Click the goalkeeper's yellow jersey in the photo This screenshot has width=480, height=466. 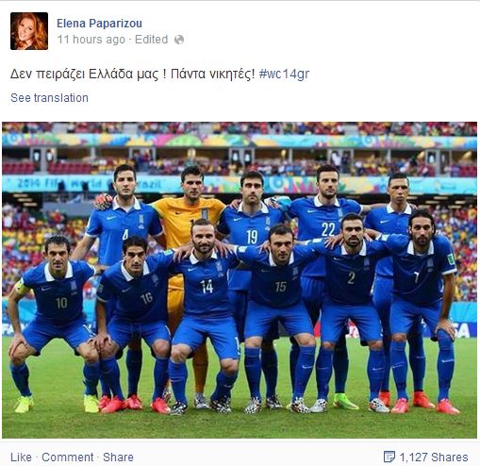point(189,222)
